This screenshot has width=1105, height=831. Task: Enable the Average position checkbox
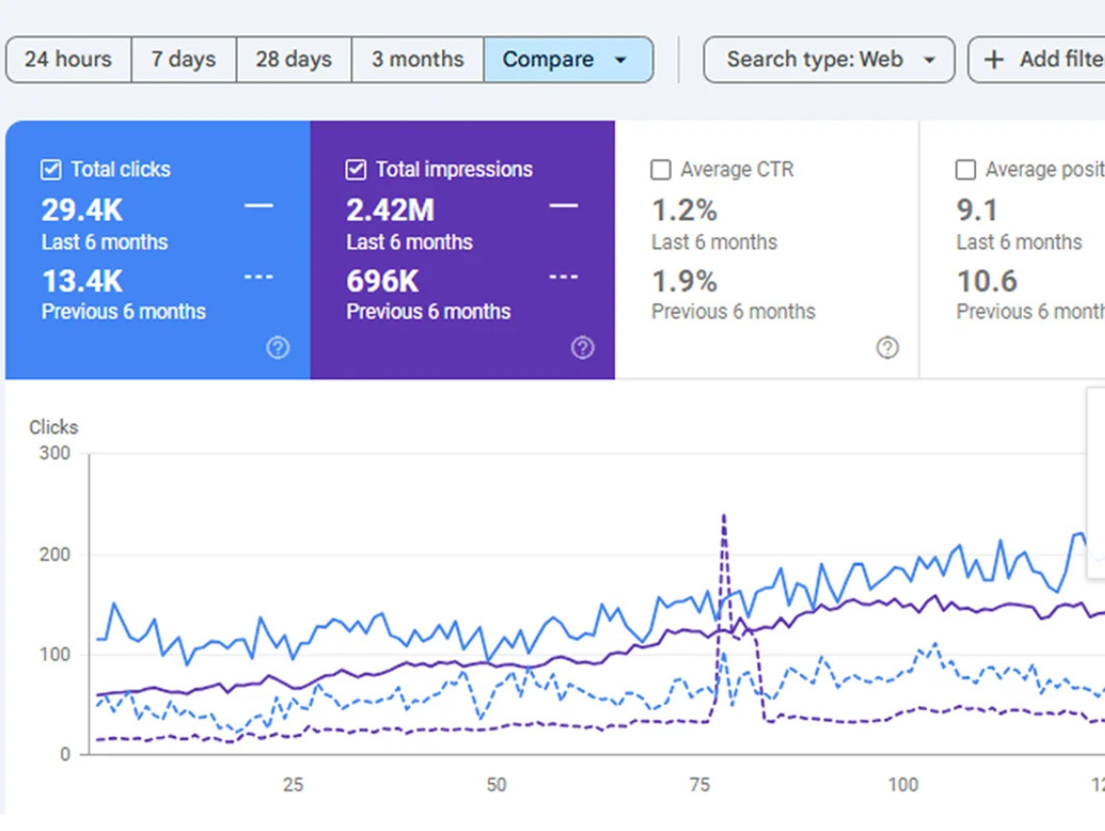click(x=965, y=170)
